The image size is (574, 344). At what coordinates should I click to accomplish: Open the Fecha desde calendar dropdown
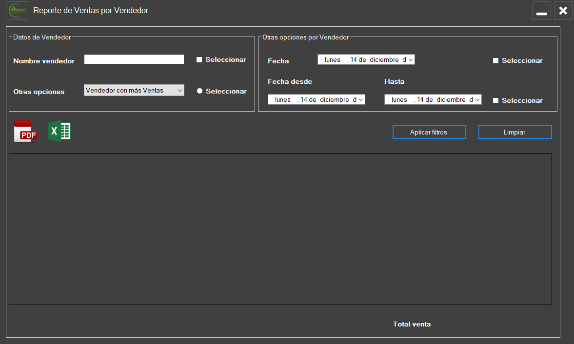[x=360, y=99]
